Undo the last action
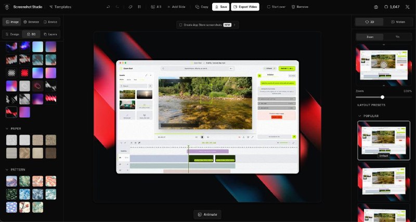The width and height of the screenshot is (416, 222). click(108, 7)
